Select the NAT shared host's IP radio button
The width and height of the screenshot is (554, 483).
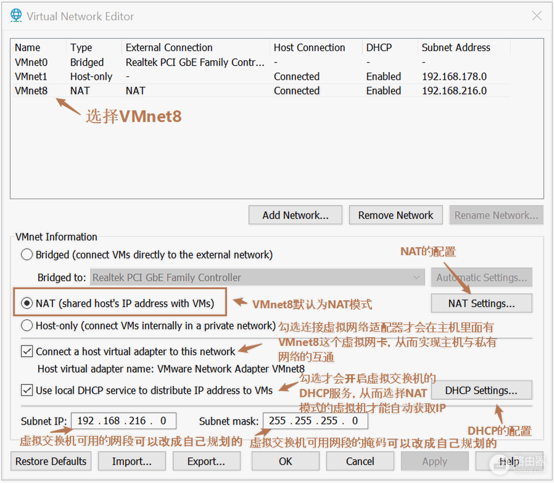click(x=27, y=303)
